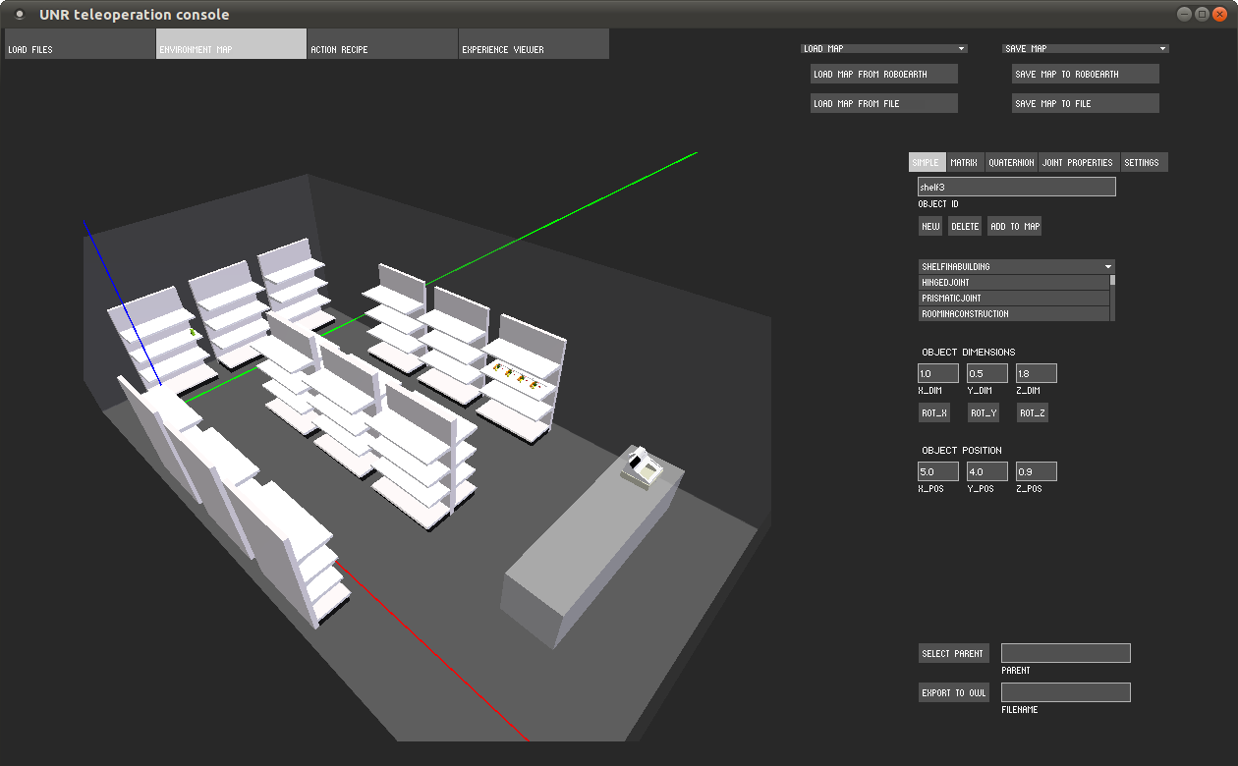The image size is (1238, 766).
Task: Focus the X_POS position input field
Action: [937, 471]
